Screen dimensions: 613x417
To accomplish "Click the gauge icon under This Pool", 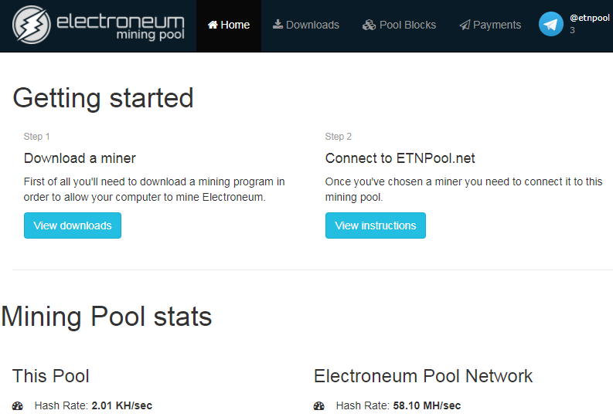I will 18,405.
